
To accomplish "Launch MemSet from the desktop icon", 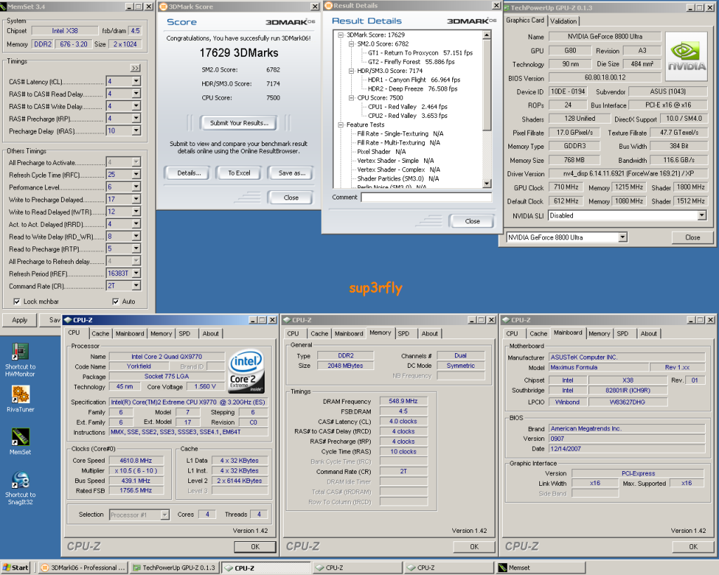I will coord(20,437).
